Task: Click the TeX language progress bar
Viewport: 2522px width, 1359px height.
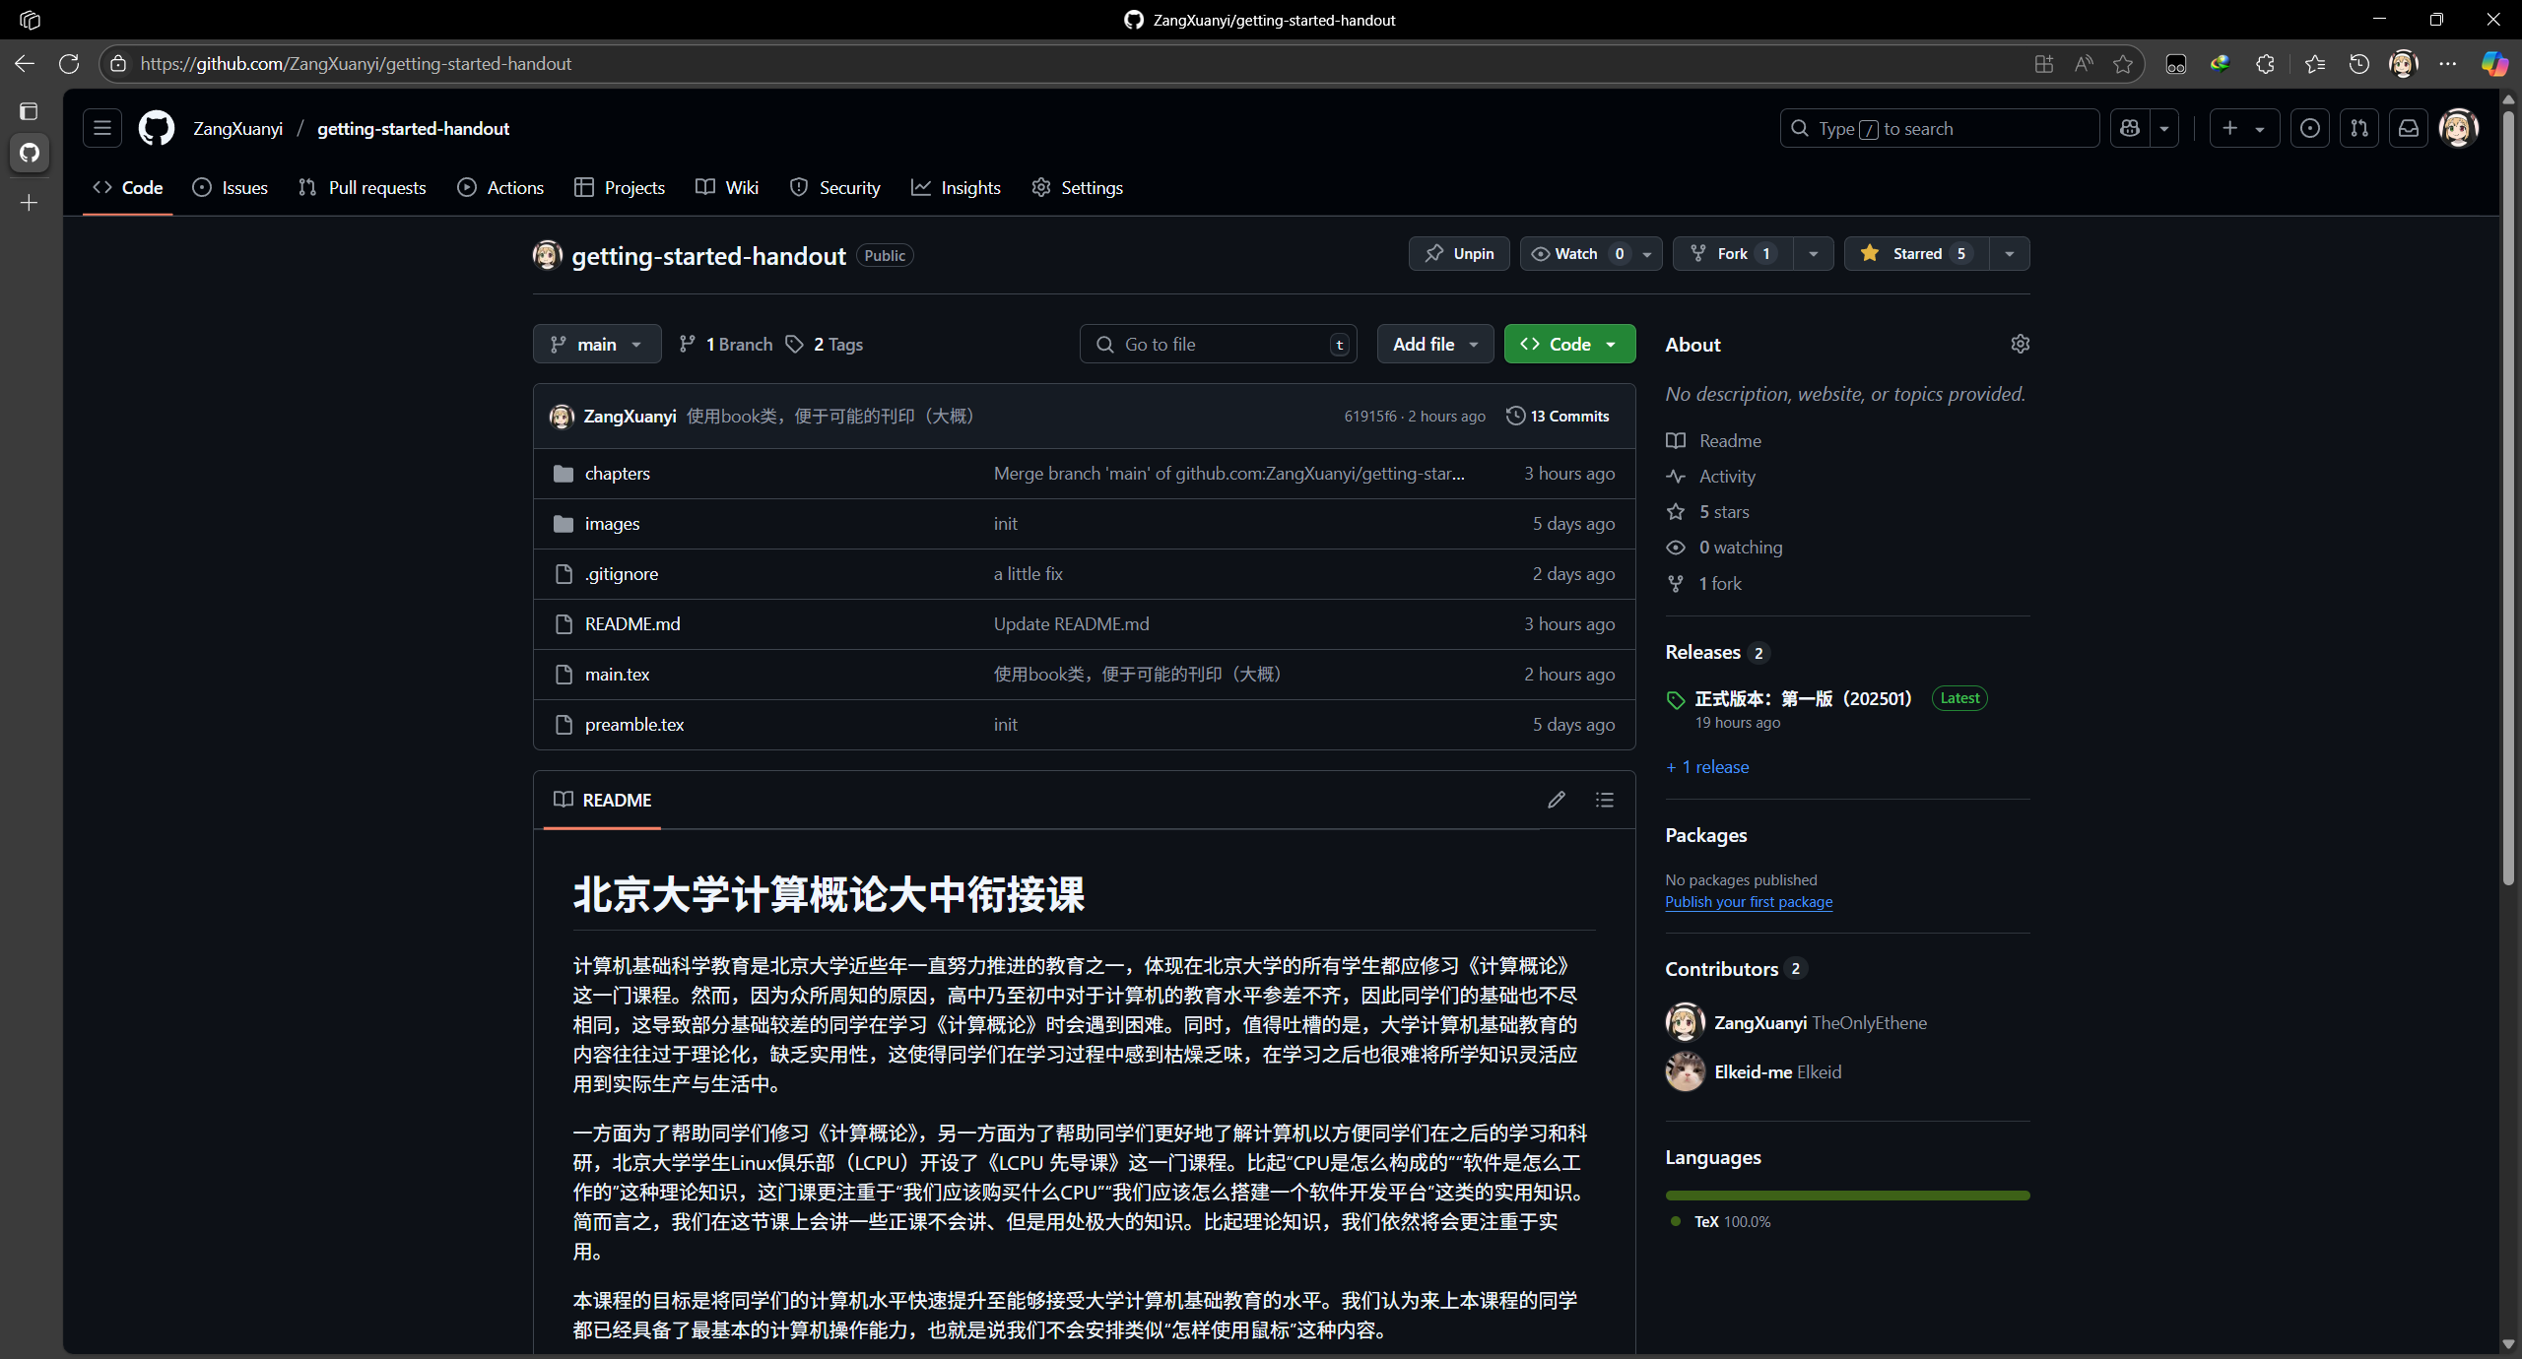Action: [1847, 1196]
